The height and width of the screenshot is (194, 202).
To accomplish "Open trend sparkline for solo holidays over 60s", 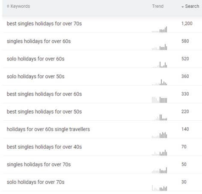I will click(x=159, y=65).
